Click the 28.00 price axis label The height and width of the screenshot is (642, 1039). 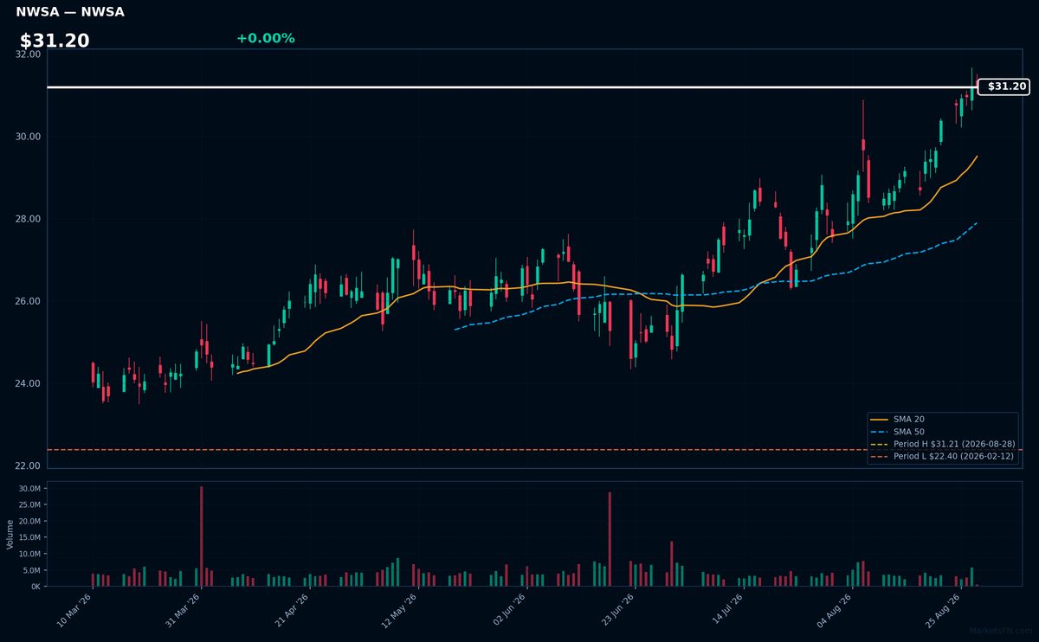coord(29,219)
